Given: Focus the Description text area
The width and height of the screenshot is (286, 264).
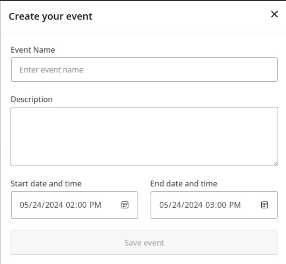Looking at the screenshot, I should tap(144, 136).
